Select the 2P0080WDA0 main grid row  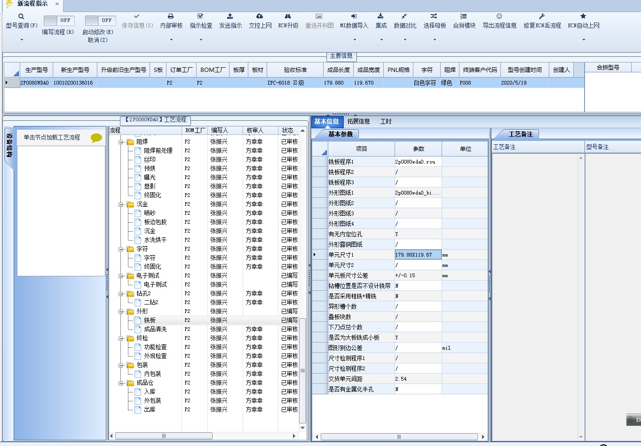click(294, 83)
